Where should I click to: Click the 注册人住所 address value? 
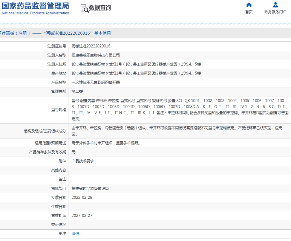tap(136, 64)
